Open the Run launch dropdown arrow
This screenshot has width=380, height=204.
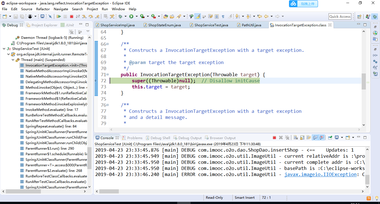[x=137, y=16]
